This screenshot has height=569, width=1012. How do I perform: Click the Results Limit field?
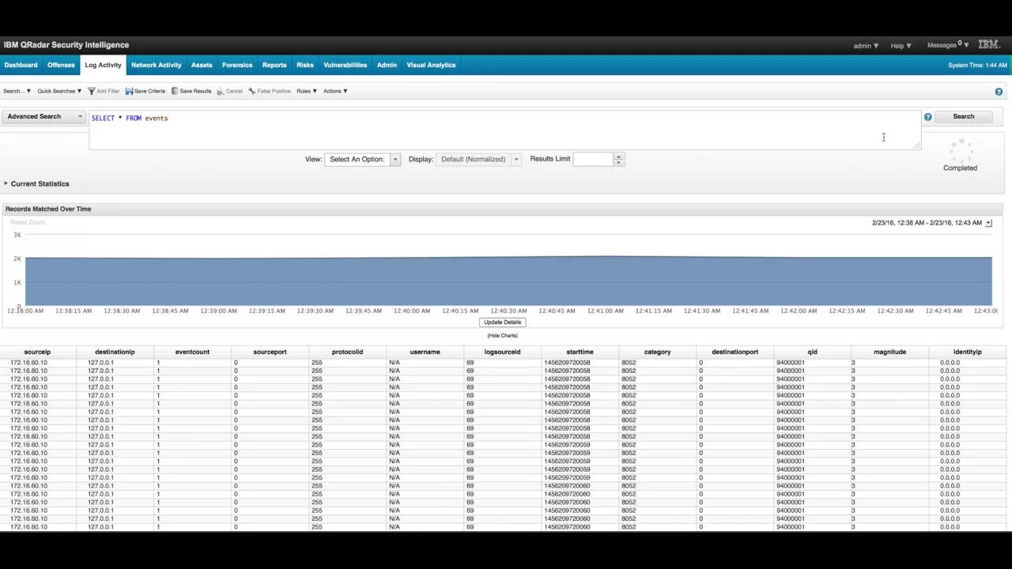tap(594, 159)
